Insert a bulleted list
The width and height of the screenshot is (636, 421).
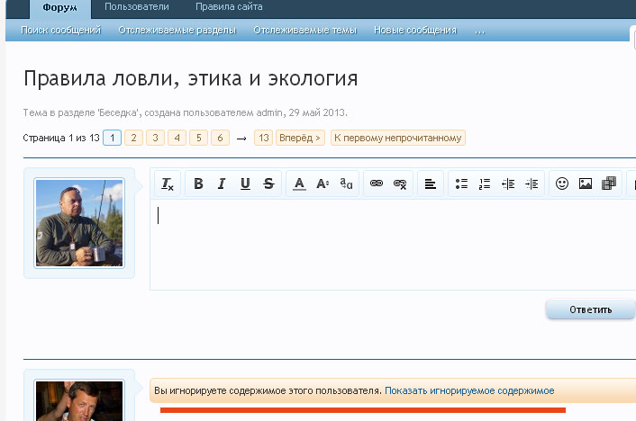click(461, 184)
